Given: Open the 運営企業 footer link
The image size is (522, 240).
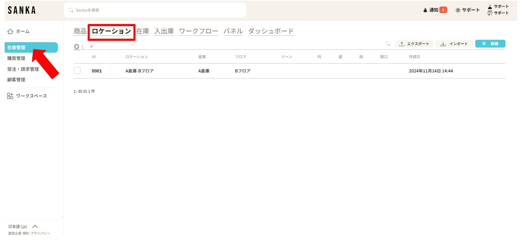Looking at the screenshot, I should pyautogui.click(x=15, y=233).
